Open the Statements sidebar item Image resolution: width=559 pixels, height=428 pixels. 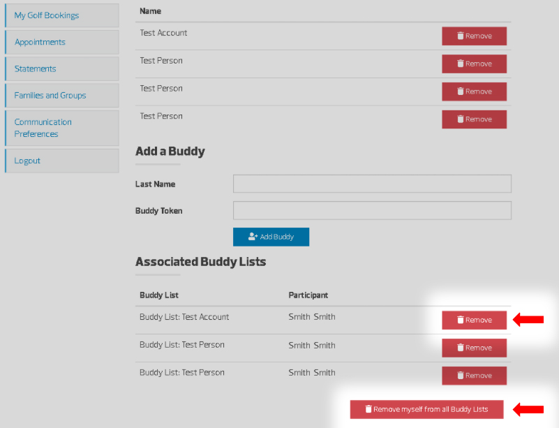coord(36,68)
